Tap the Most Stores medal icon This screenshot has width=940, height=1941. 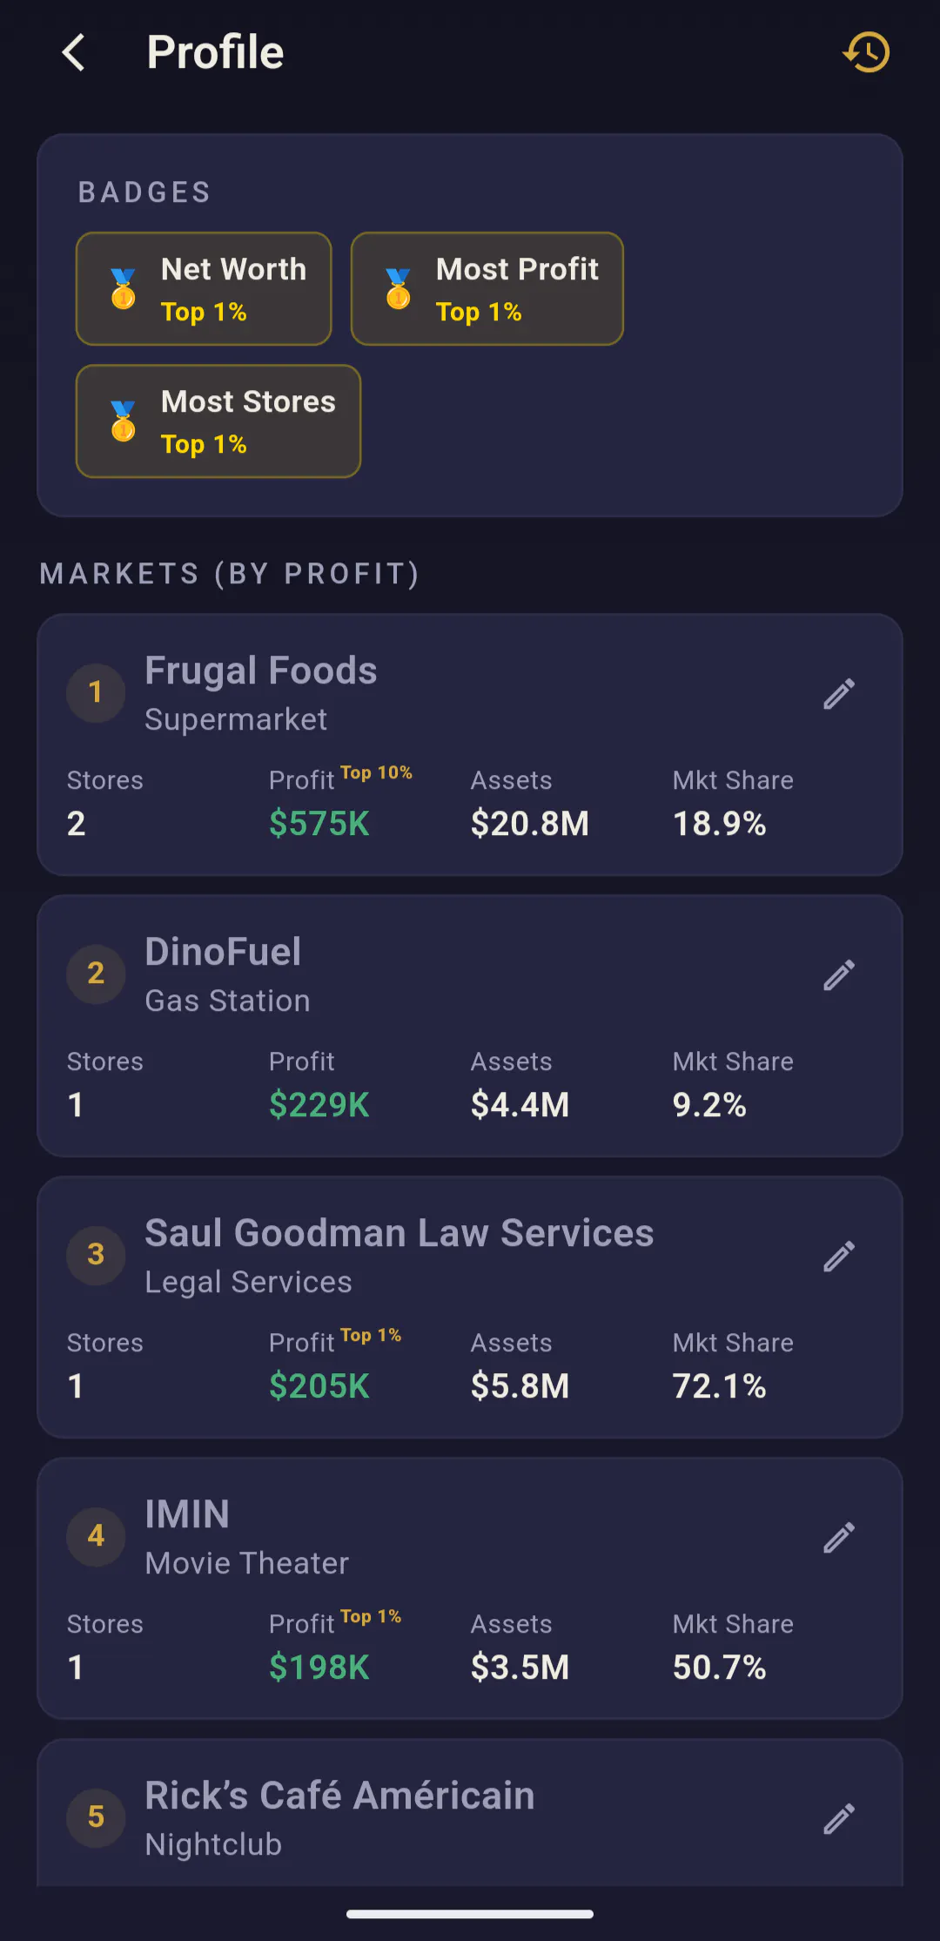click(124, 421)
